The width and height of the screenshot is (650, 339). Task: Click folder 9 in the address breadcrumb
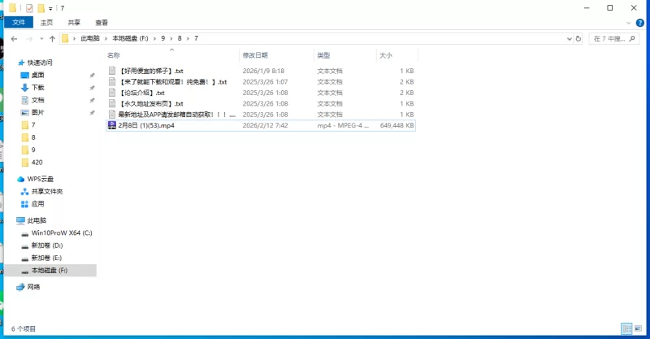163,38
